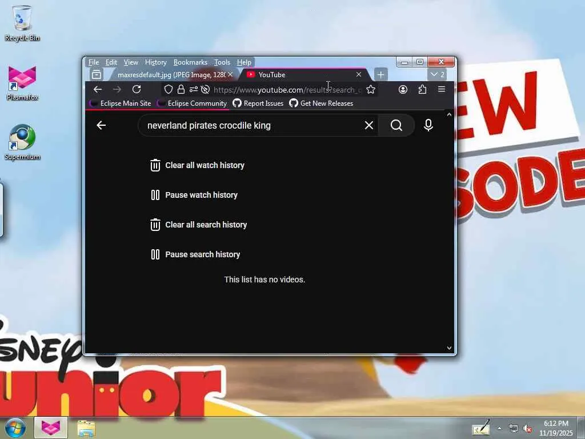Click the scrollbar down arrow
585x439 pixels.
449,348
